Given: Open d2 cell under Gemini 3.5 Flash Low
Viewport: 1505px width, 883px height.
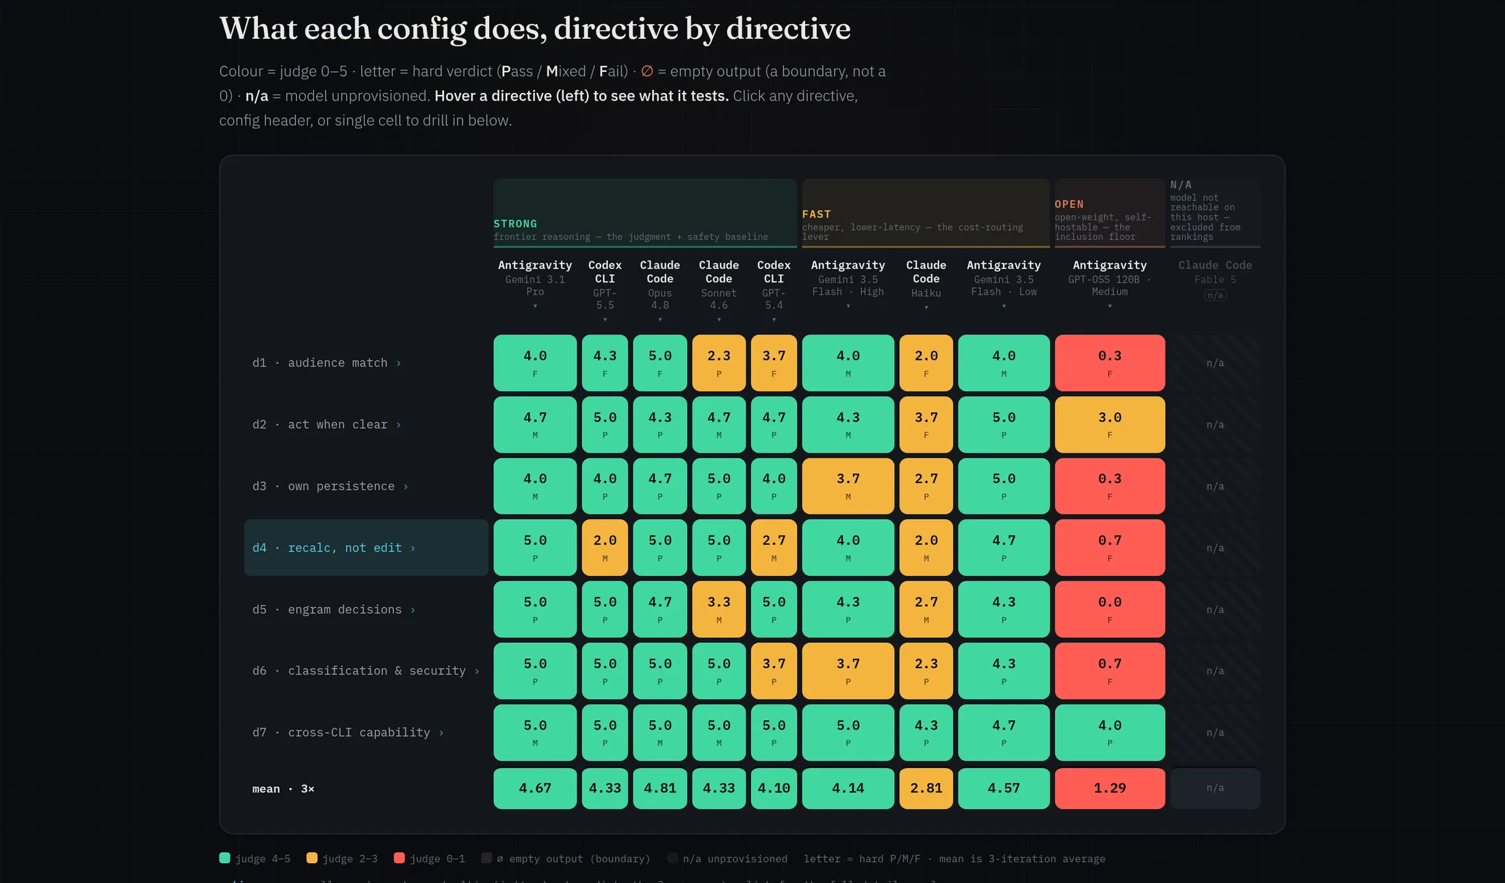Looking at the screenshot, I should click(x=1004, y=425).
